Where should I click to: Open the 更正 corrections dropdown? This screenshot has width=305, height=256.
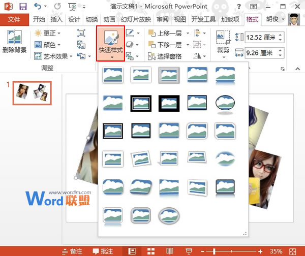click(48, 33)
